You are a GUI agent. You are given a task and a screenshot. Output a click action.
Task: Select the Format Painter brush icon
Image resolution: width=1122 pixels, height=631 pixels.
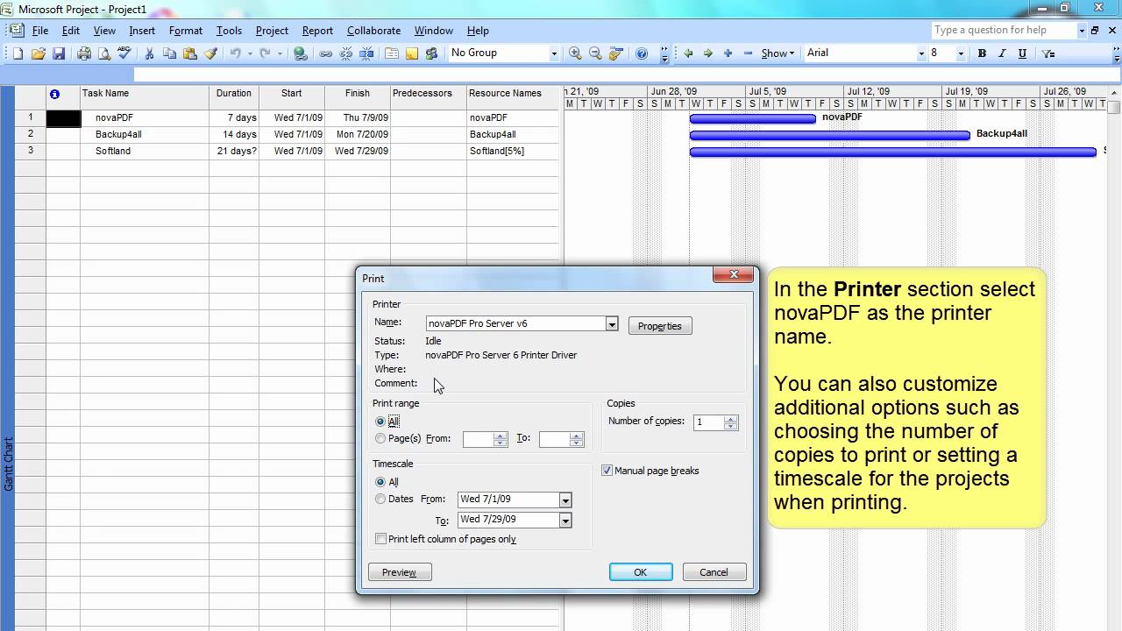[x=210, y=53]
